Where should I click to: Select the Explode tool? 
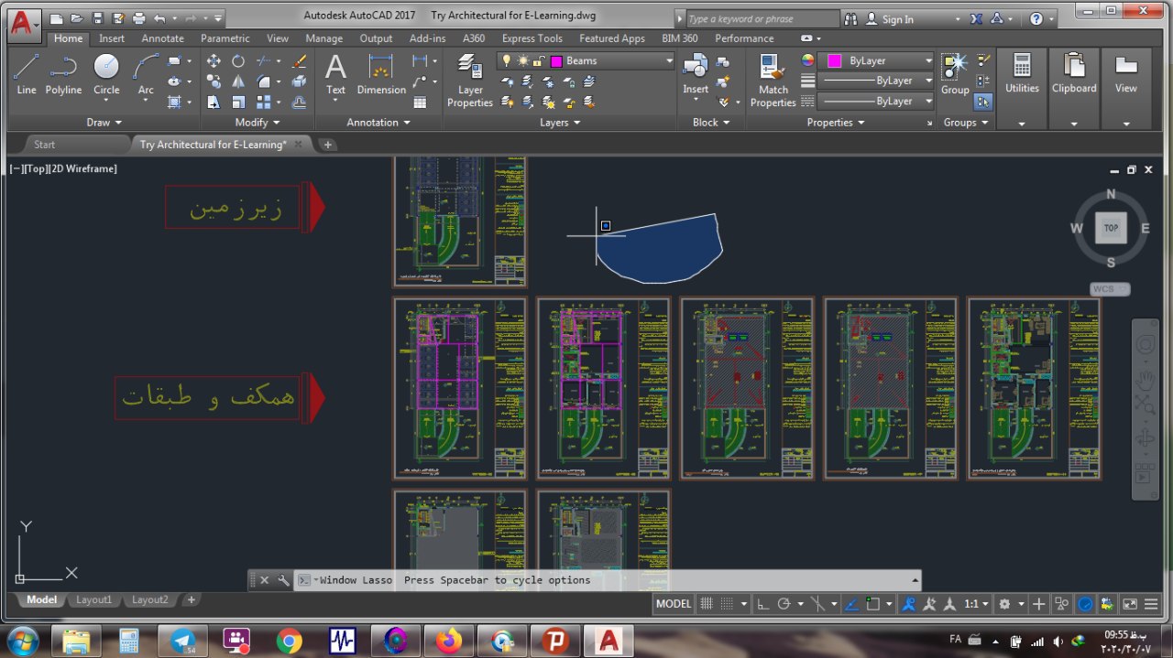[299, 81]
